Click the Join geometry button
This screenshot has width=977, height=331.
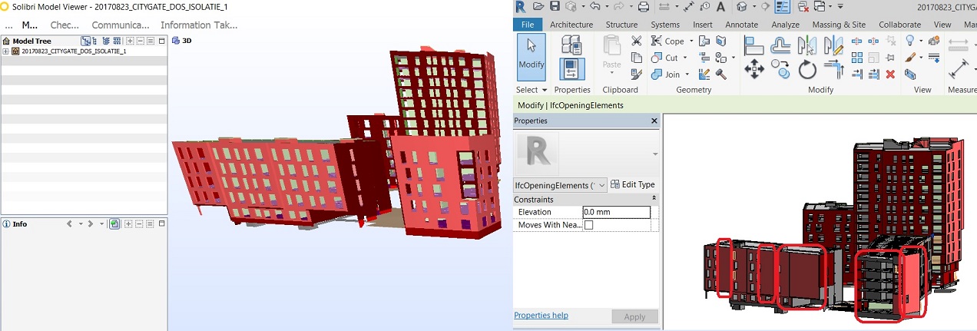(667, 74)
